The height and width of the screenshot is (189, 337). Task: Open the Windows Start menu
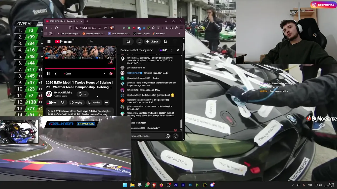(125, 185)
